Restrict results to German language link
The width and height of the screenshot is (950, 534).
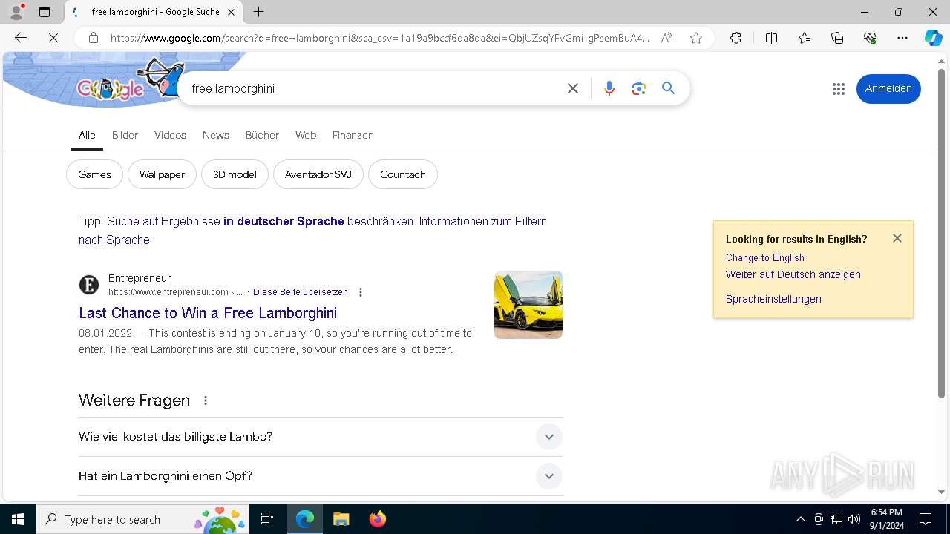[x=261, y=221]
